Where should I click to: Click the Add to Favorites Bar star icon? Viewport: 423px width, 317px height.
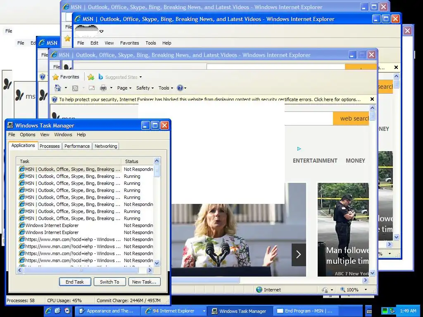coord(91,77)
